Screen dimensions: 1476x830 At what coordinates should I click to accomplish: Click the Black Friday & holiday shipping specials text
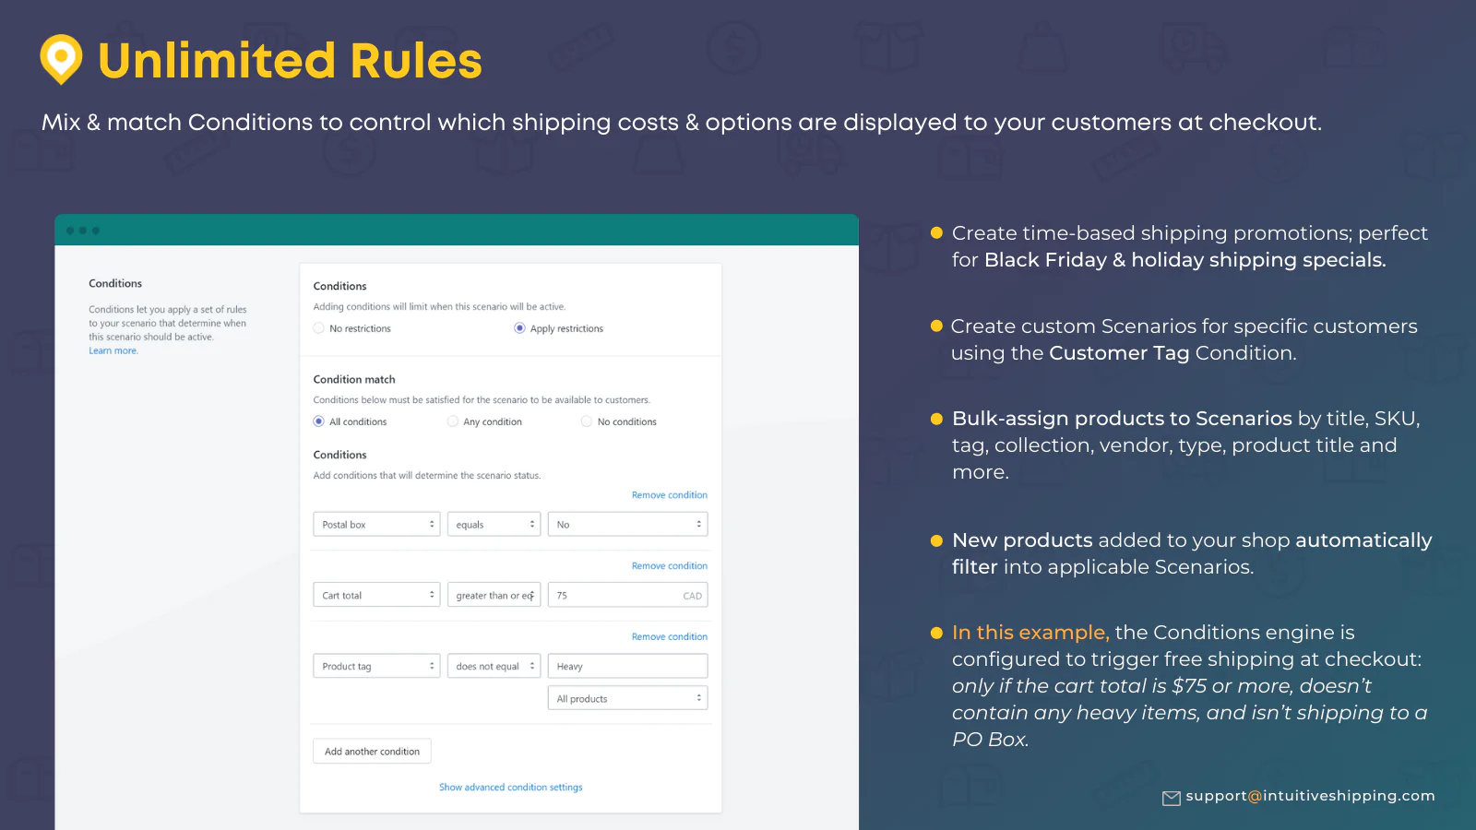tap(1184, 260)
